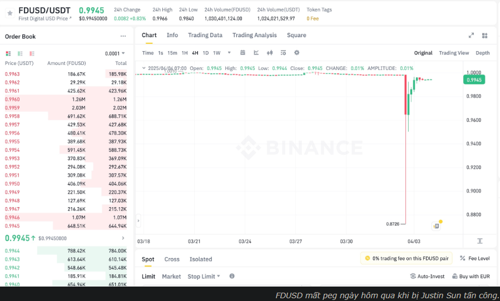This screenshot has width=500, height=301.
Task: Select the Cross margin tab
Action: pos(172,259)
